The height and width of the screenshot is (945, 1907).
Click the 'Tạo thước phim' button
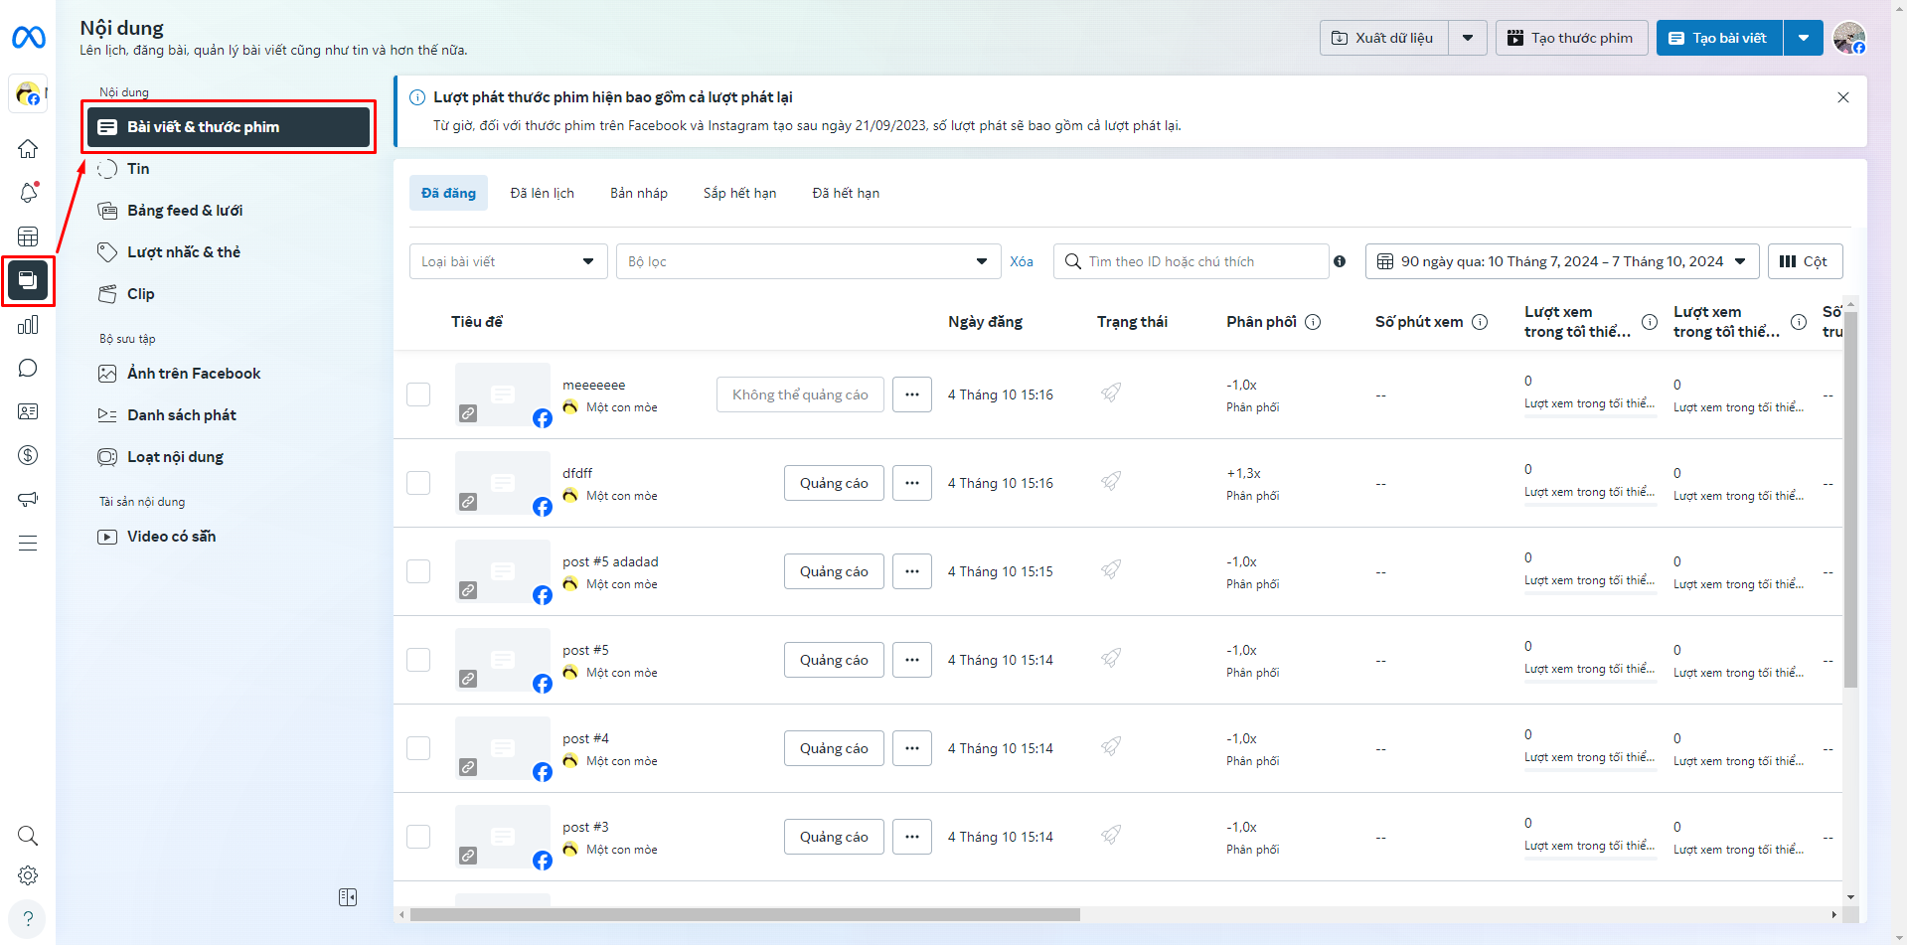[x=1571, y=38]
